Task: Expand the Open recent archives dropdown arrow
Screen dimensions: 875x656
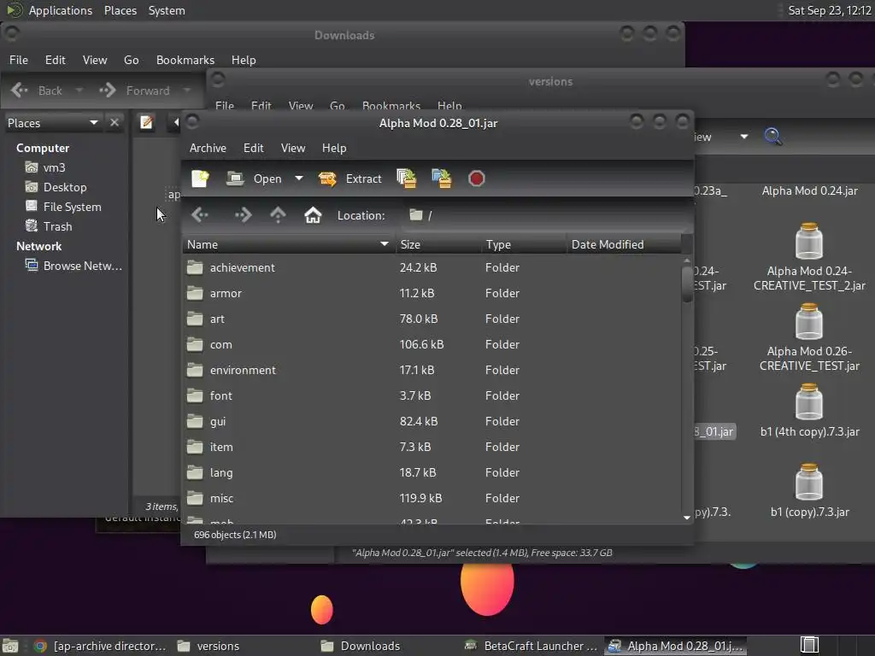Action: (x=299, y=179)
